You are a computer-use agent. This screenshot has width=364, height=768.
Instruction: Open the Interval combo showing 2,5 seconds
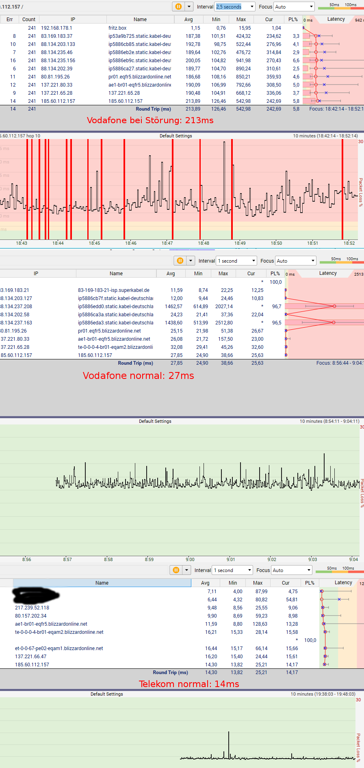click(235, 7)
